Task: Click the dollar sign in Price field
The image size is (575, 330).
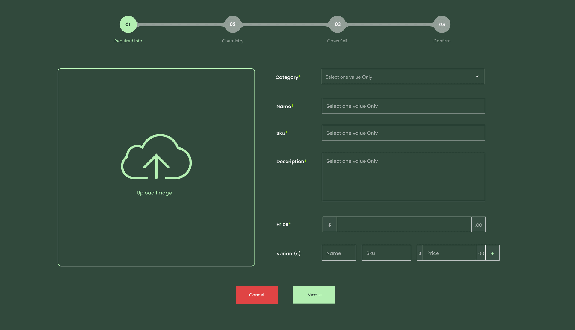Action: click(329, 225)
